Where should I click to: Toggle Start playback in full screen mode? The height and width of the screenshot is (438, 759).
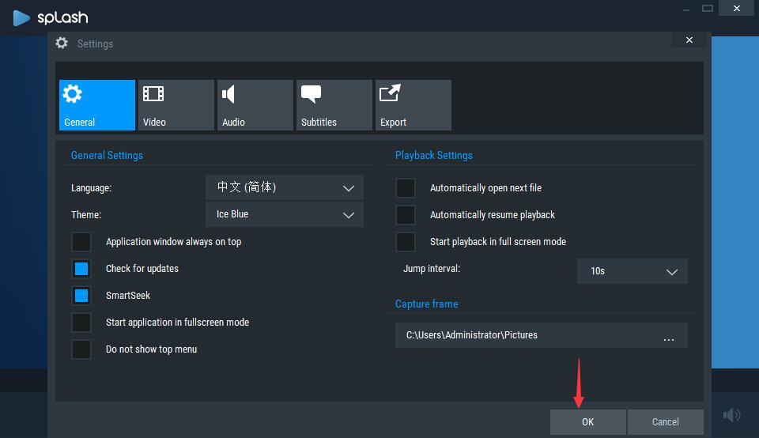pyautogui.click(x=406, y=242)
